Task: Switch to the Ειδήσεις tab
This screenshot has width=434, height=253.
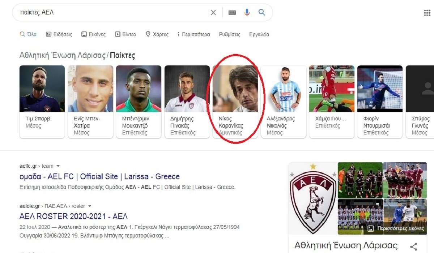Action: pos(59,35)
